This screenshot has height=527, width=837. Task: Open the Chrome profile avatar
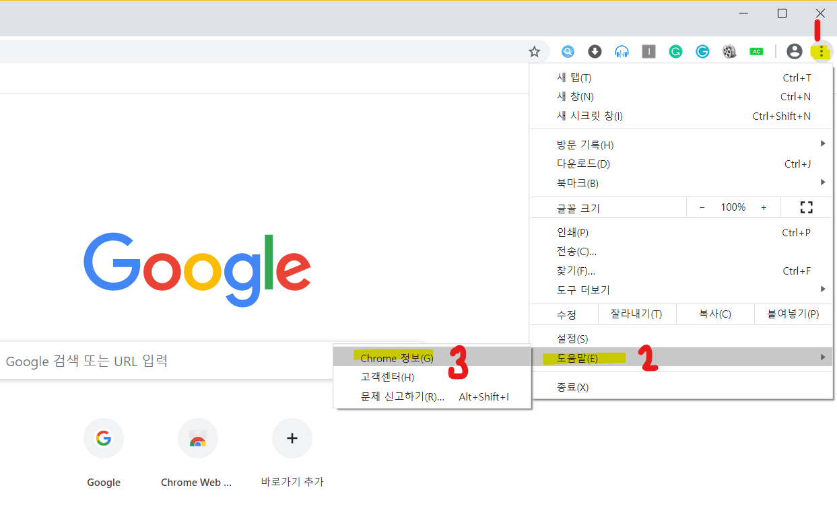point(795,51)
